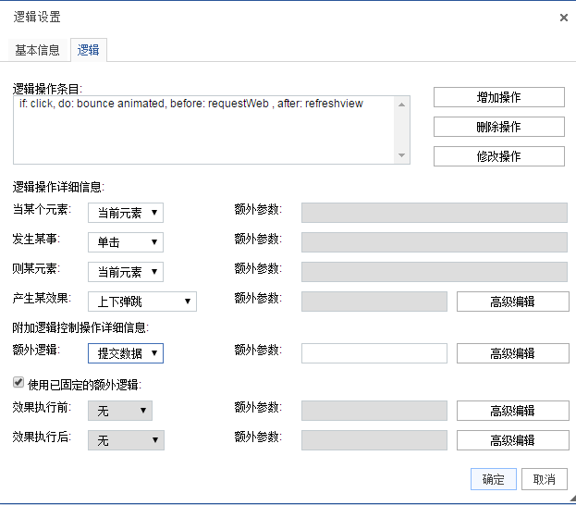Switch to the 基本信息 tab

(37, 50)
